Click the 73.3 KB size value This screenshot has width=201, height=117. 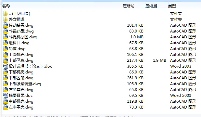click(136, 107)
